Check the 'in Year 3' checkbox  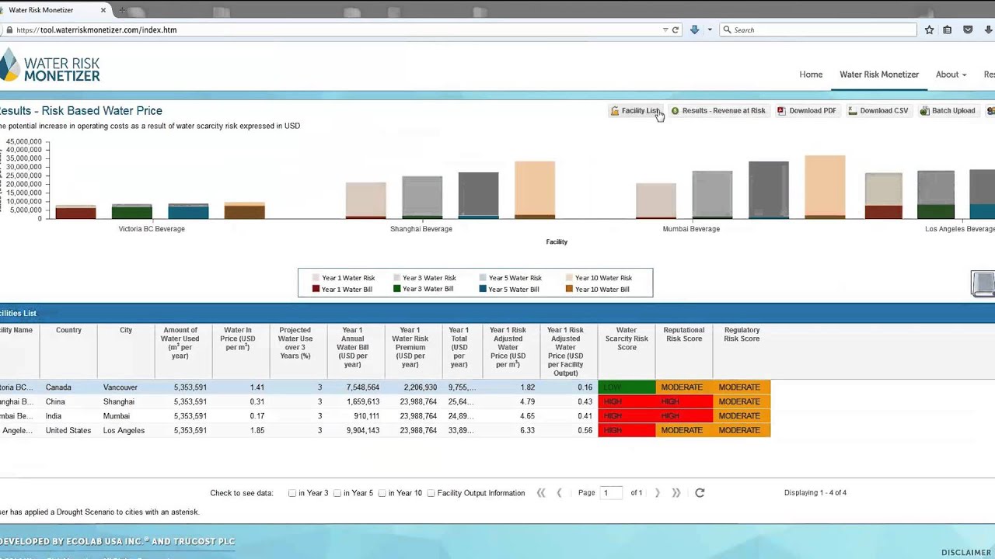coord(292,493)
